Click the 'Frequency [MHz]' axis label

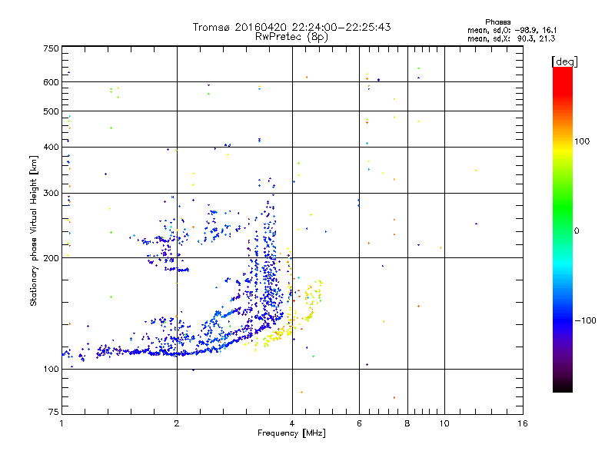point(291,433)
